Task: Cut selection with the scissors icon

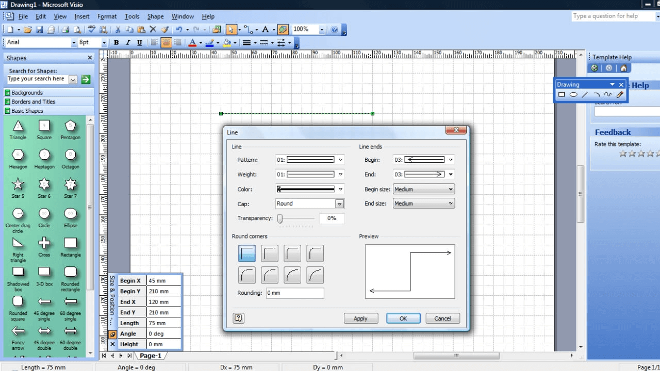Action: 118,29
